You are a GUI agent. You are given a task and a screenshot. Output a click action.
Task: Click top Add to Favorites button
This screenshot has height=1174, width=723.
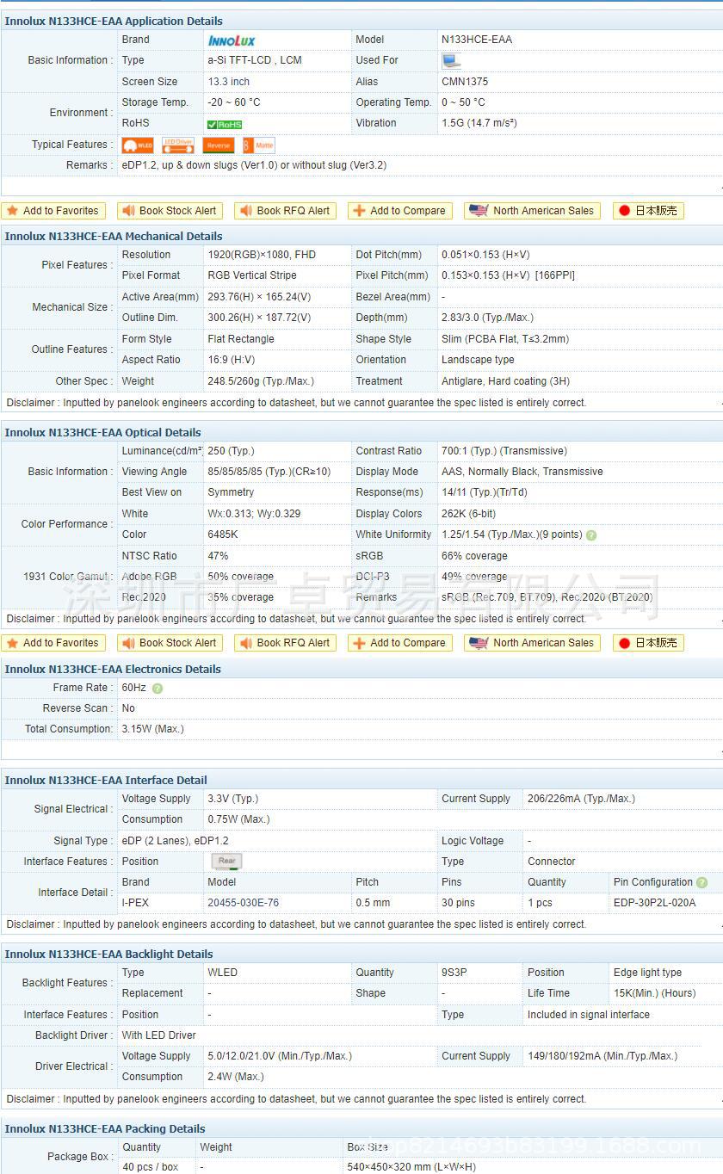point(53,211)
